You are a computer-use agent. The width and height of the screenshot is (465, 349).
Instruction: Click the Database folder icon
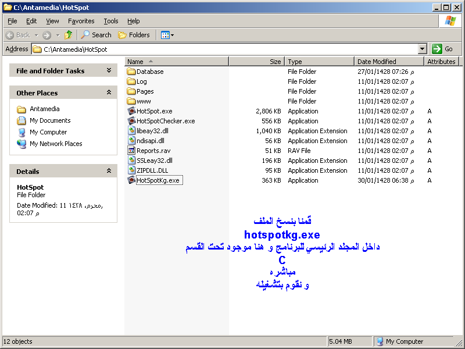click(x=131, y=72)
